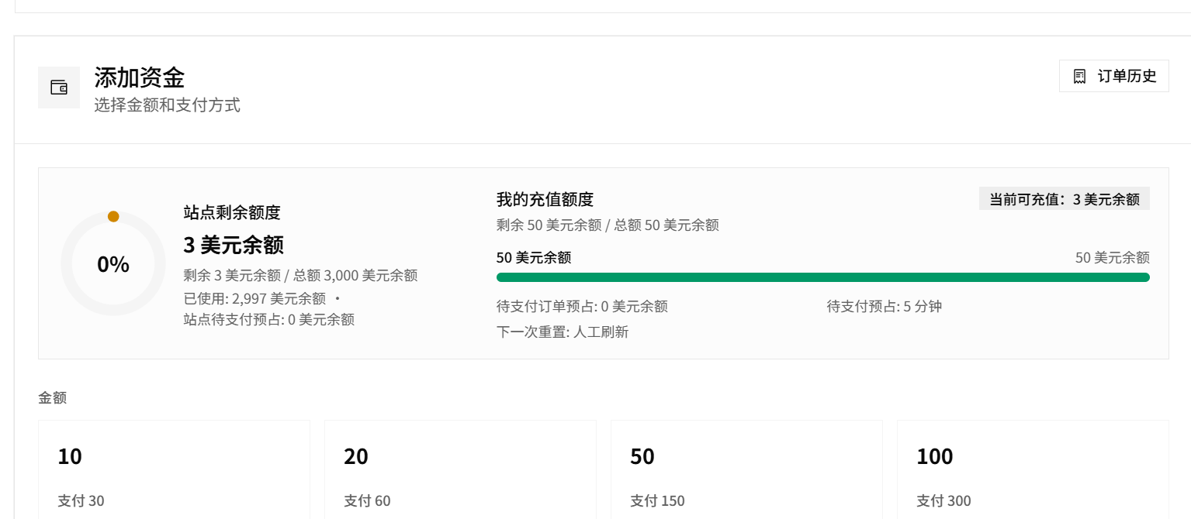Click the 0% circular usage indicator
1191x519 pixels.
113,263
